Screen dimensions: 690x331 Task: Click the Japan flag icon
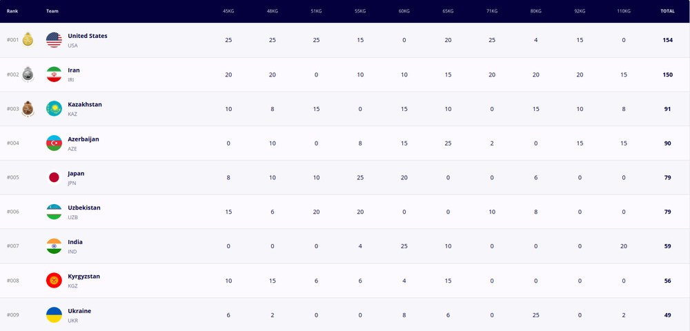pyautogui.click(x=54, y=177)
